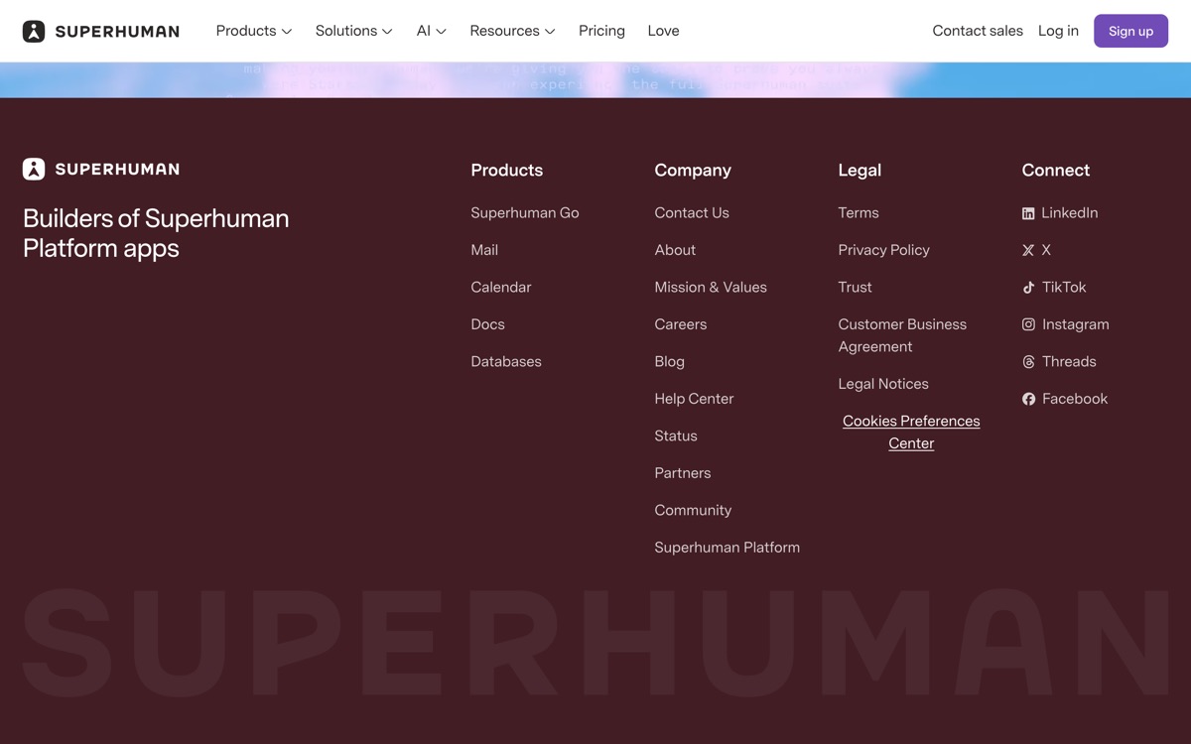Open the Careers link

(681, 324)
